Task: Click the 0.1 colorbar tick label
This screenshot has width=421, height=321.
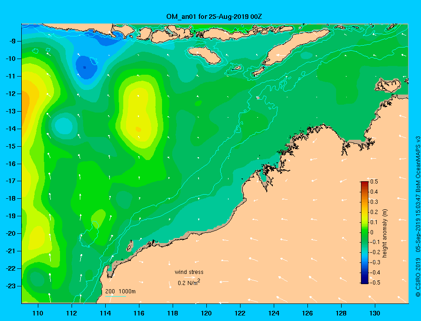Action: point(374,222)
